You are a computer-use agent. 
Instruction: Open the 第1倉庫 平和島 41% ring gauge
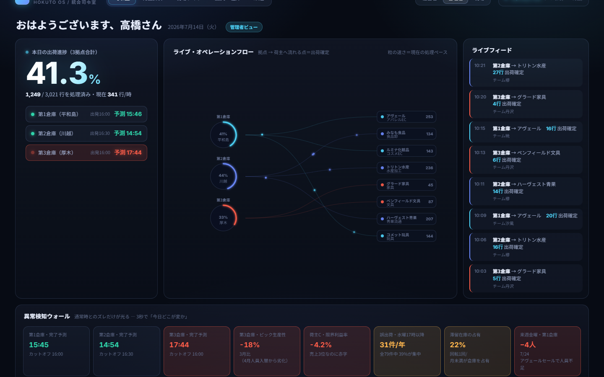[224, 134]
